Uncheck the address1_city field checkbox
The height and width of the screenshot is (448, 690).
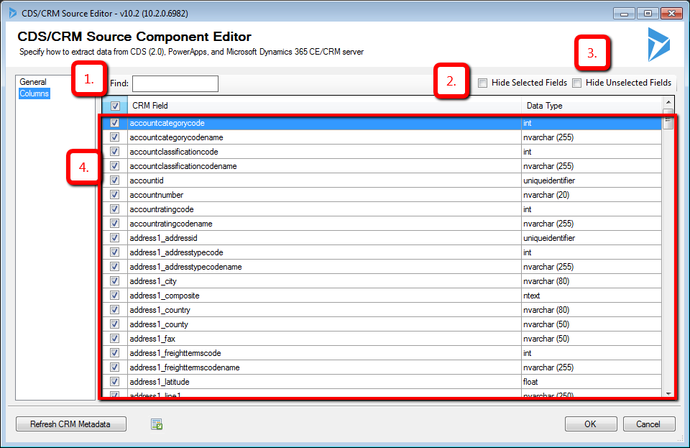click(114, 280)
